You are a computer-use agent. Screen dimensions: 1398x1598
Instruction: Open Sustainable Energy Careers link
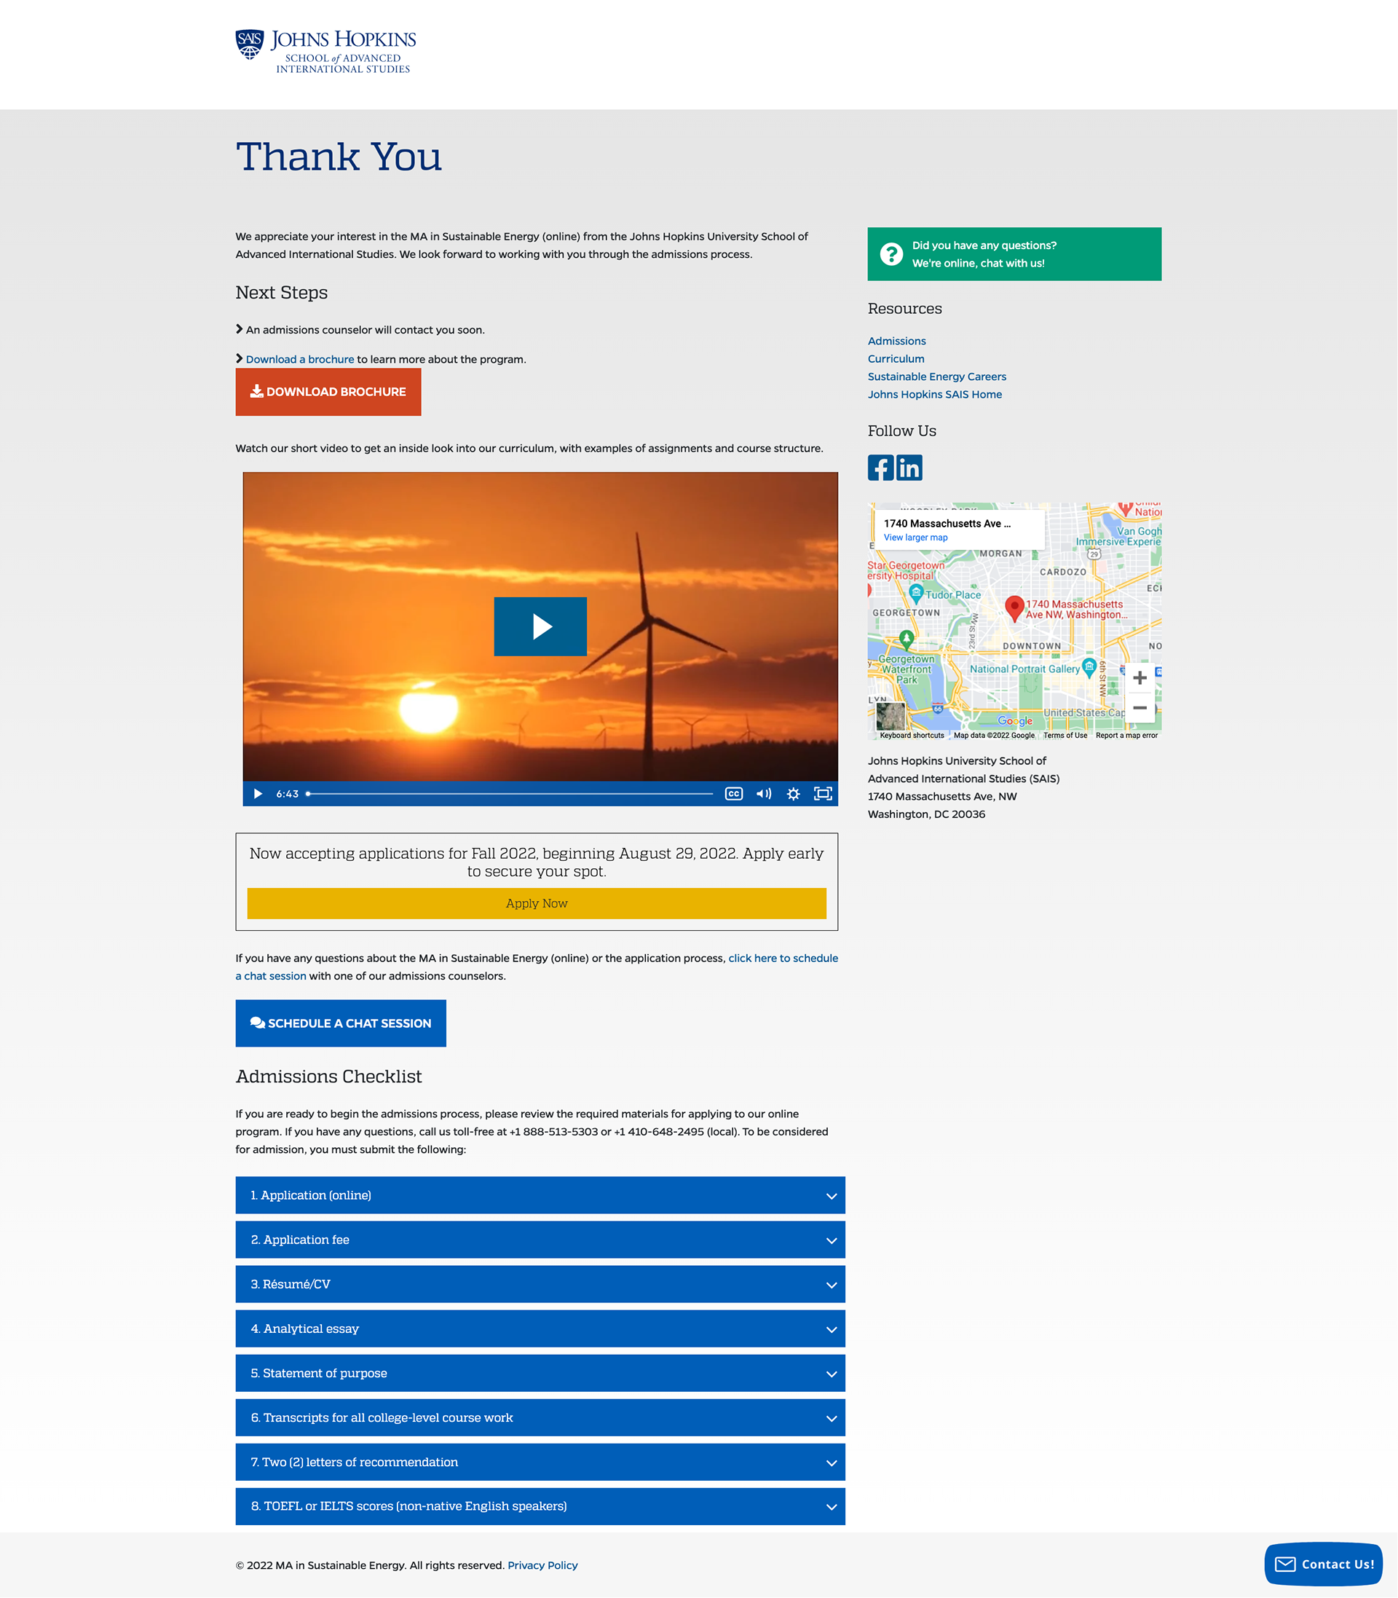(937, 376)
